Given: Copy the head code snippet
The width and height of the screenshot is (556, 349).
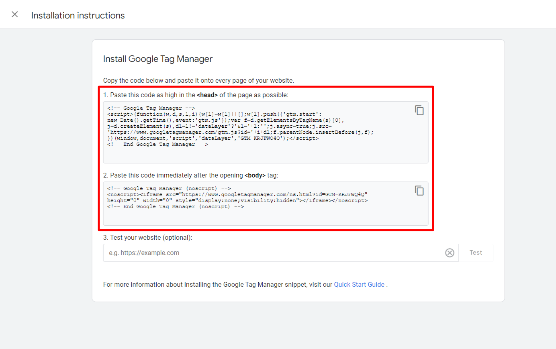Looking at the screenshot, I should point(419,110).
